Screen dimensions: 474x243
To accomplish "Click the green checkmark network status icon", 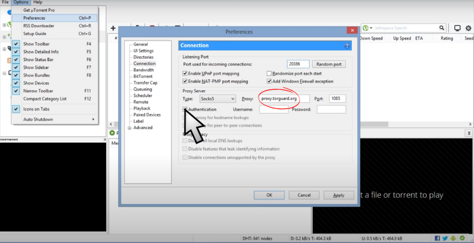I will (462, 238).
